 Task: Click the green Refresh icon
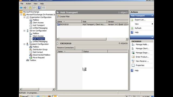click(x=132, y=28)
